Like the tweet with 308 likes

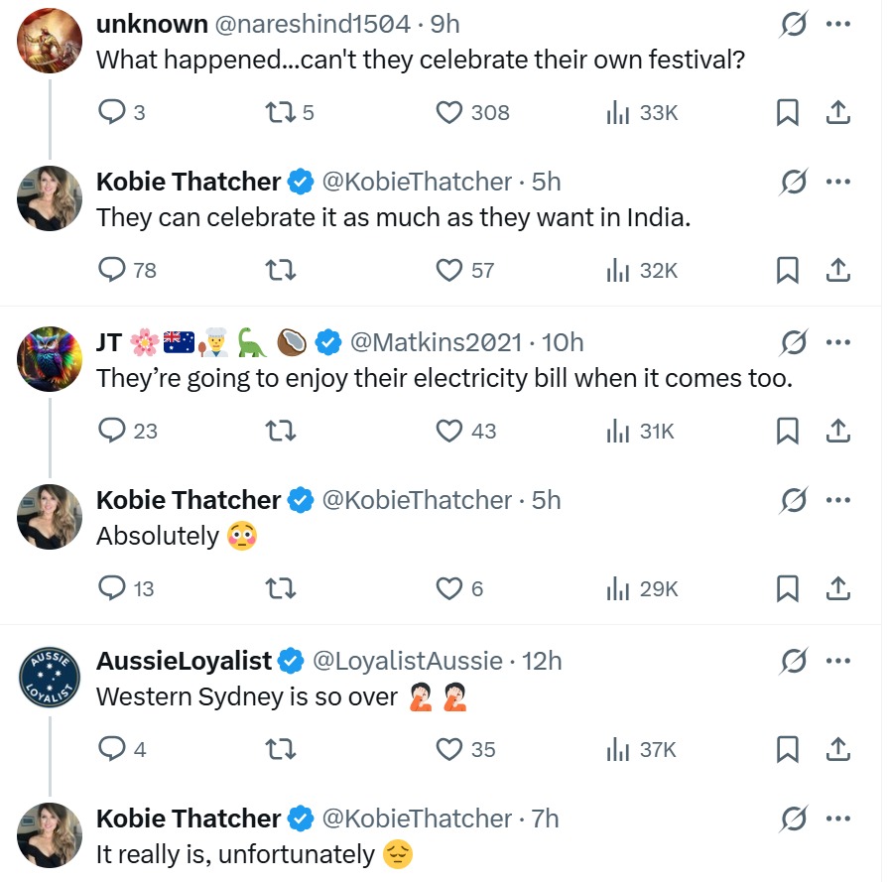click(x=450, y=112)
